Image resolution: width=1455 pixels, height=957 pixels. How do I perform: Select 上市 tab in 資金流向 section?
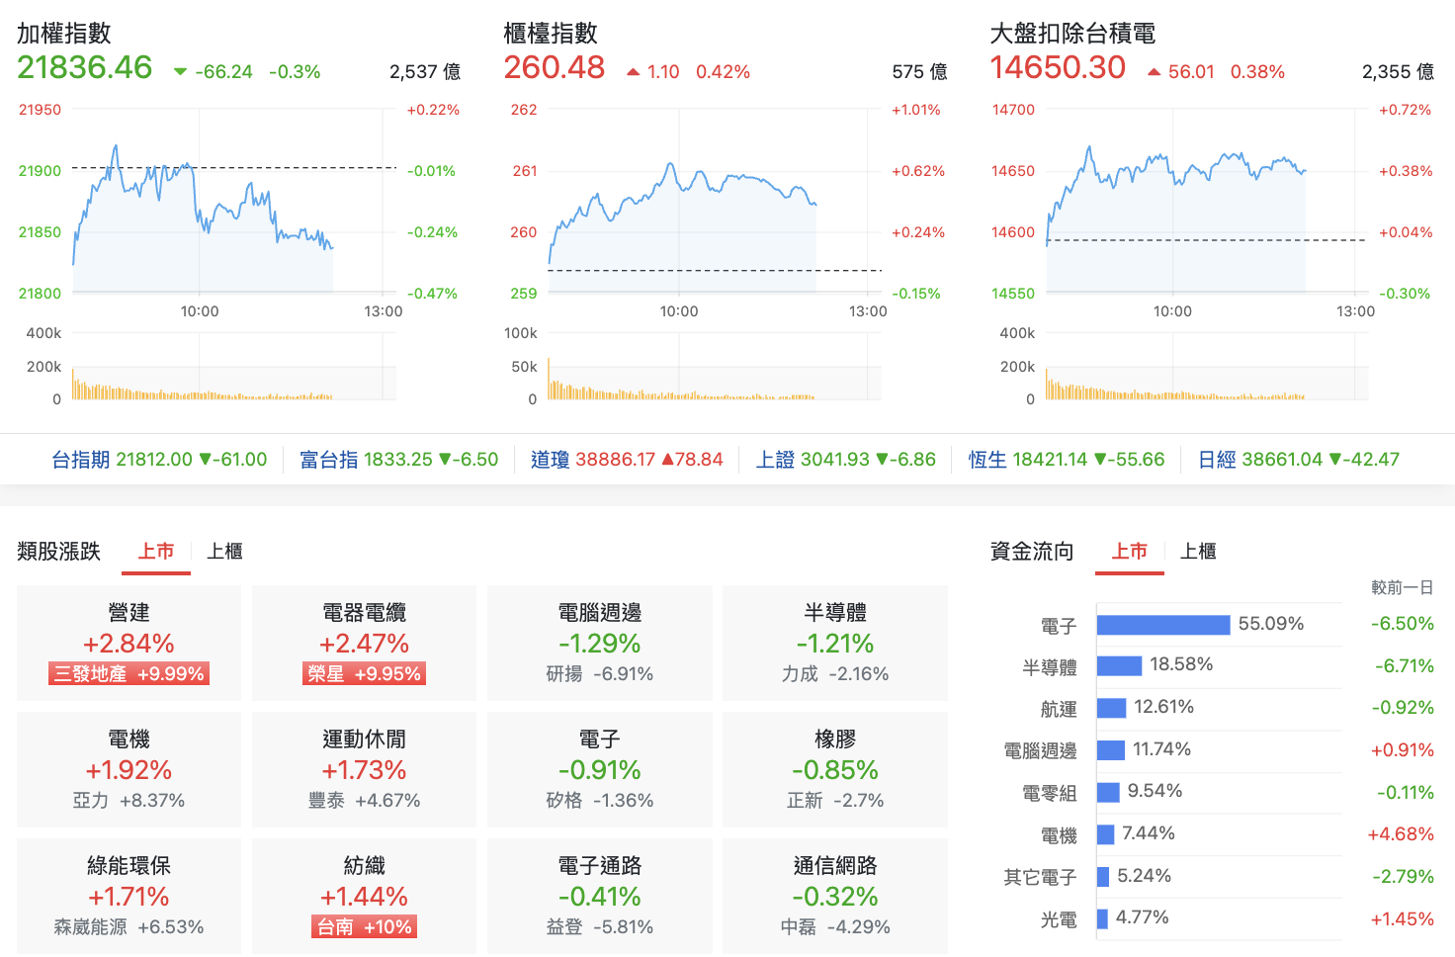point(1130,552)
